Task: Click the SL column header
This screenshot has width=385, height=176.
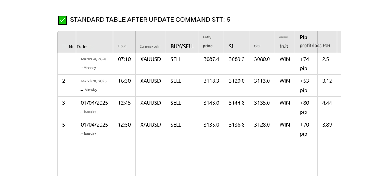Action: click(x=231, y=46)
